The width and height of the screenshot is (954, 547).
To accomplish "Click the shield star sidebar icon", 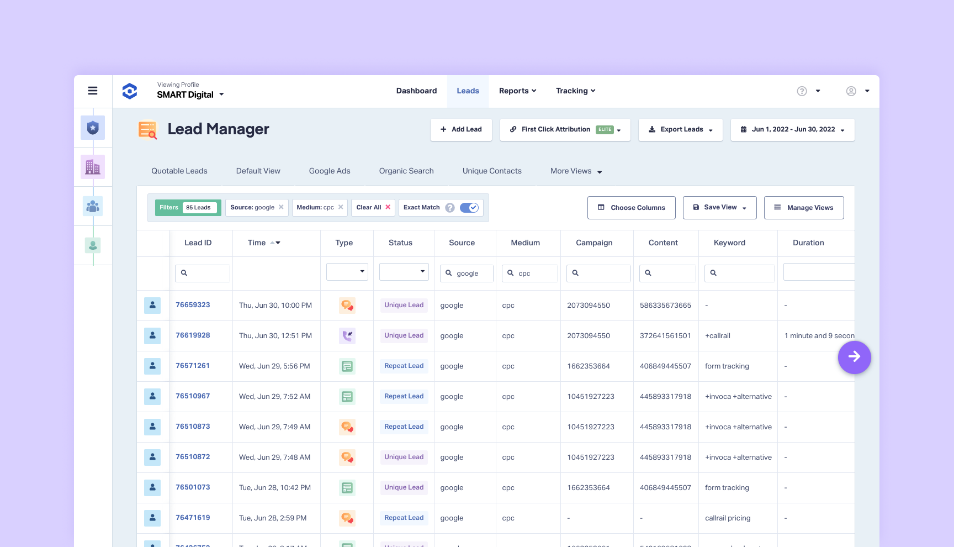I will (93, 128).
